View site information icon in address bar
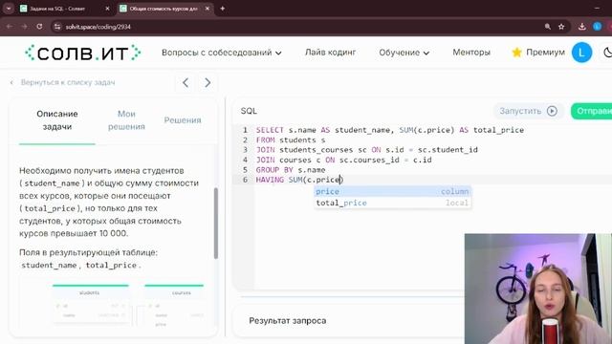This screenshot has height=344, width=612. click(x=57, y=27)
